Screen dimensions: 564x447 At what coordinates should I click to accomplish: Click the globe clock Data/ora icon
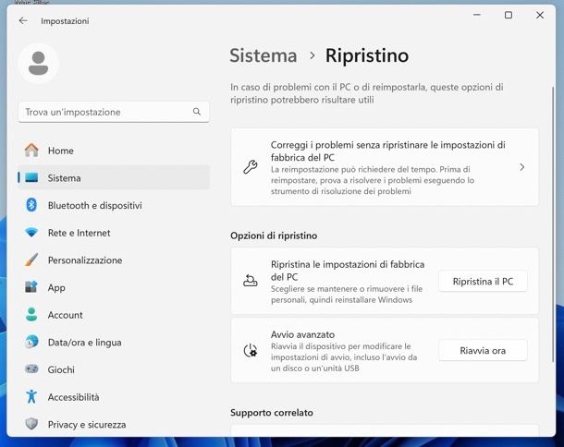[31, 342]
